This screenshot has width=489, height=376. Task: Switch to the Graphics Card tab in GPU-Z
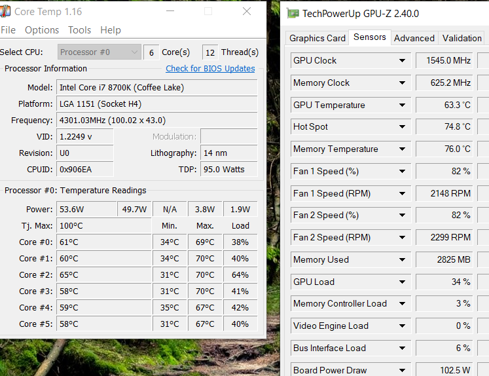coord(317,38)
